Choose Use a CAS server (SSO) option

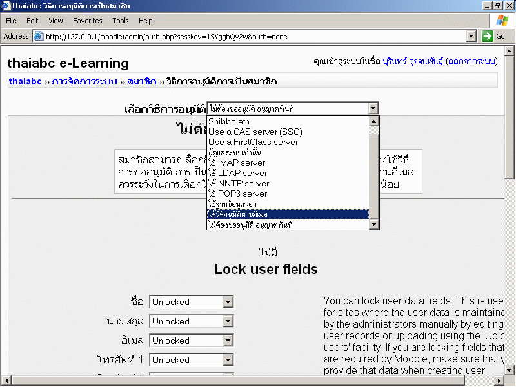255,132
